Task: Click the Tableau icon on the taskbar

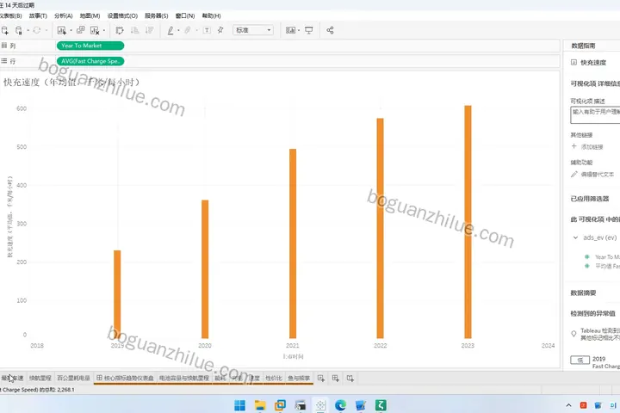Action: (320, 405)
